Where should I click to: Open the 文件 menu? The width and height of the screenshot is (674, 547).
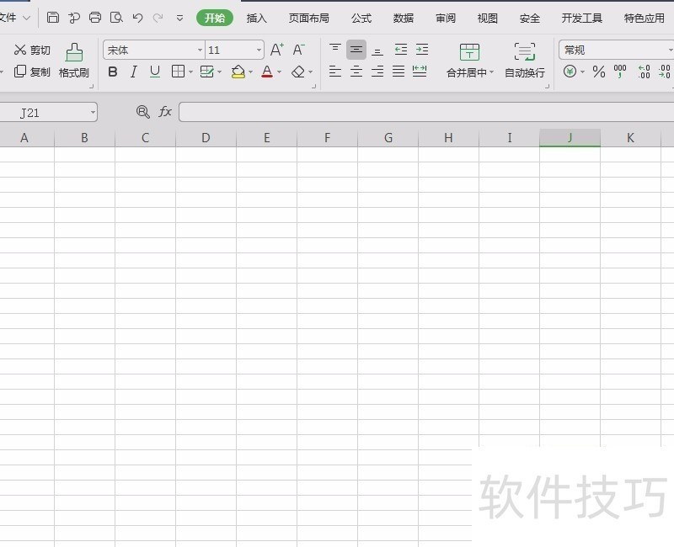[x=14, y=18]
